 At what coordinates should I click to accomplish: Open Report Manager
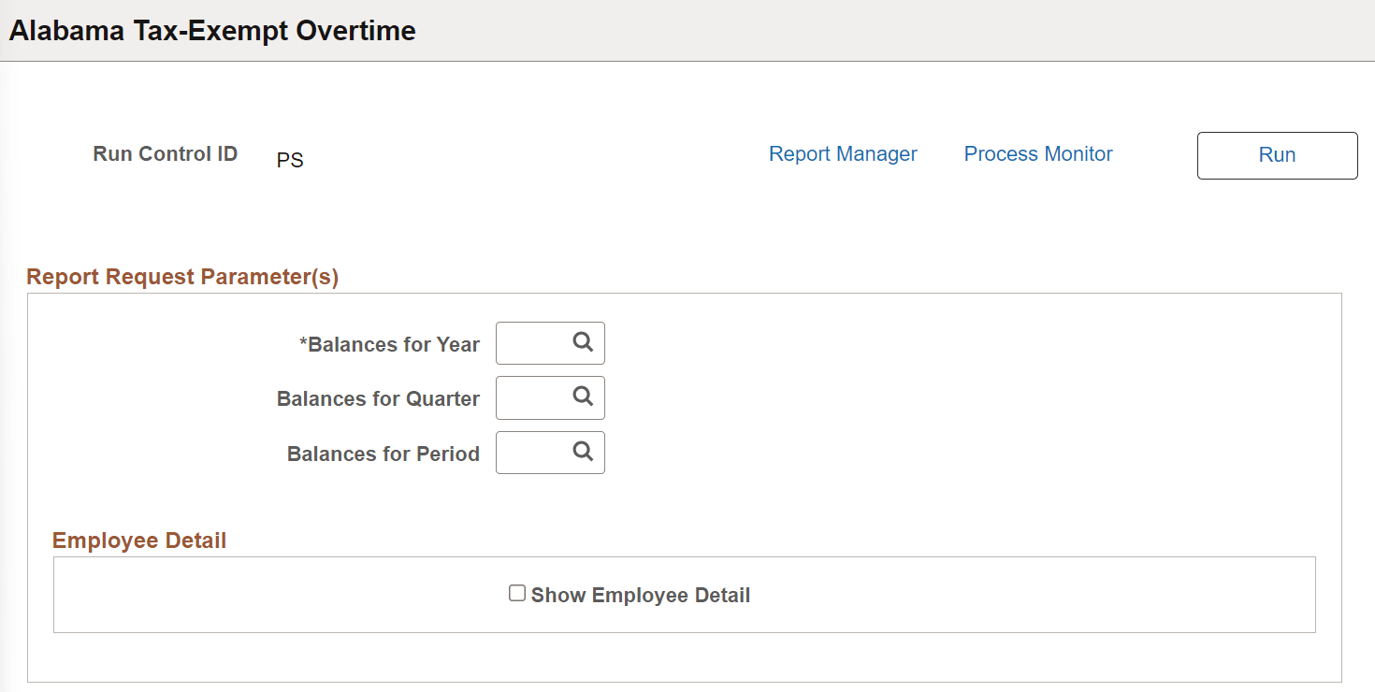842,153
